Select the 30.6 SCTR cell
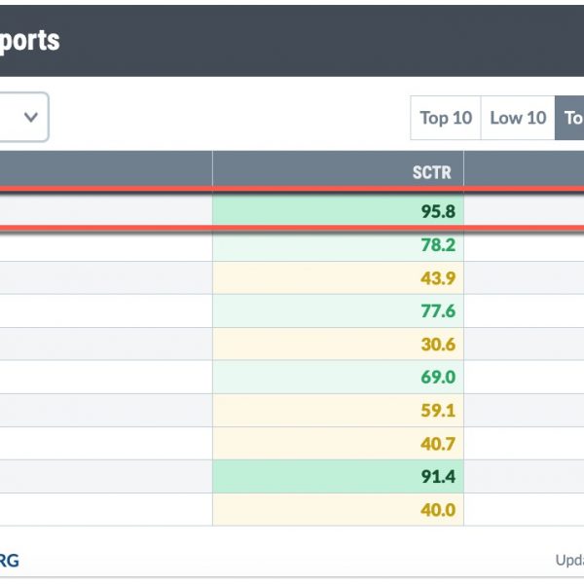 [338, 344]
